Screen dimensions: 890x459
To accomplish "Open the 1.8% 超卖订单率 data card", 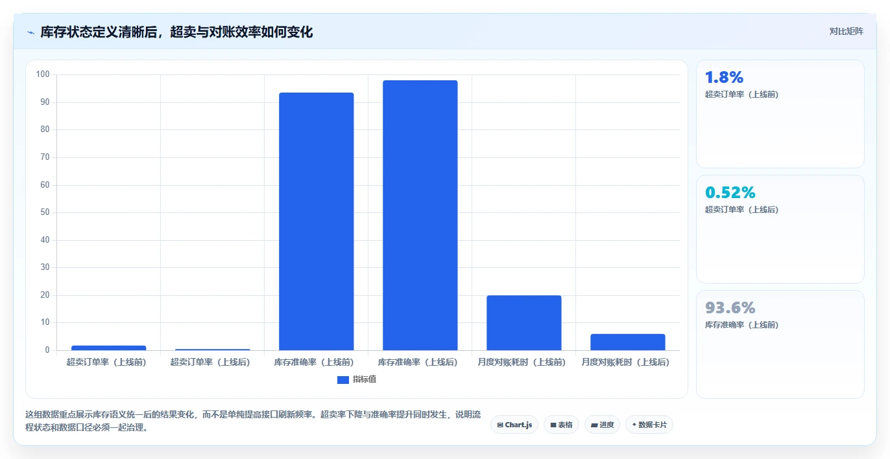I will [780, 114].
